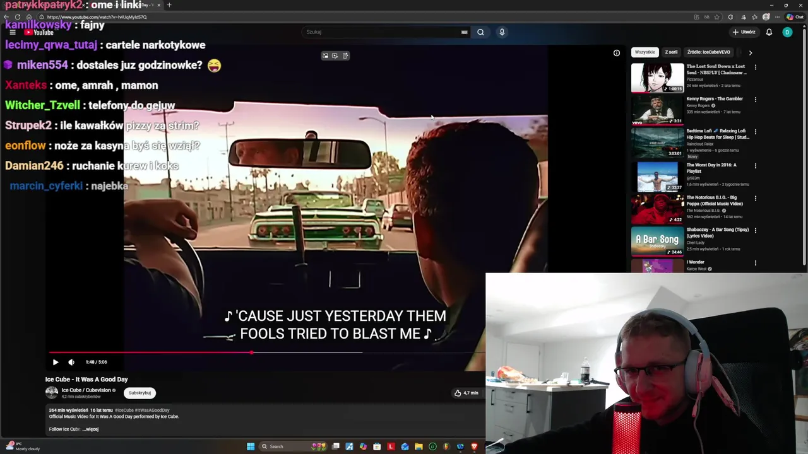Click first overlay icon above the video
Viewport: 808px width, 454px height.
326,55
